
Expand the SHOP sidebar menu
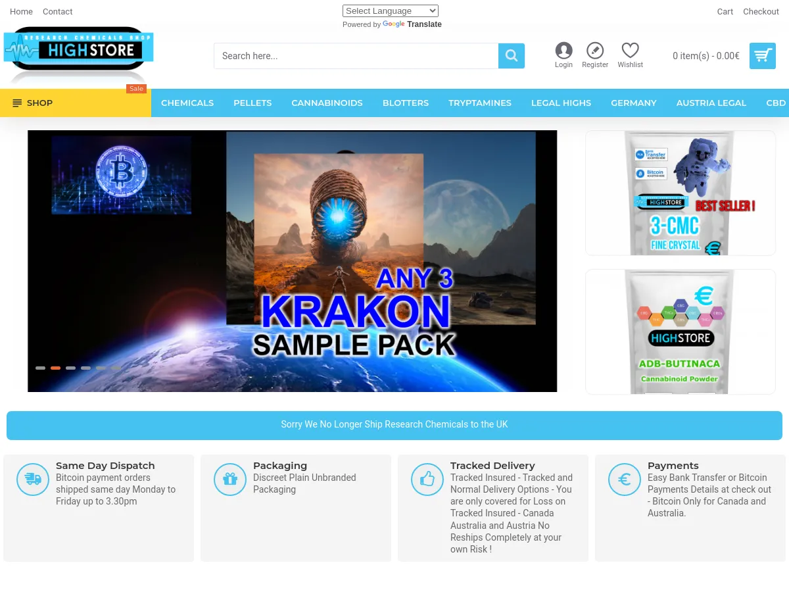[32, 103]
